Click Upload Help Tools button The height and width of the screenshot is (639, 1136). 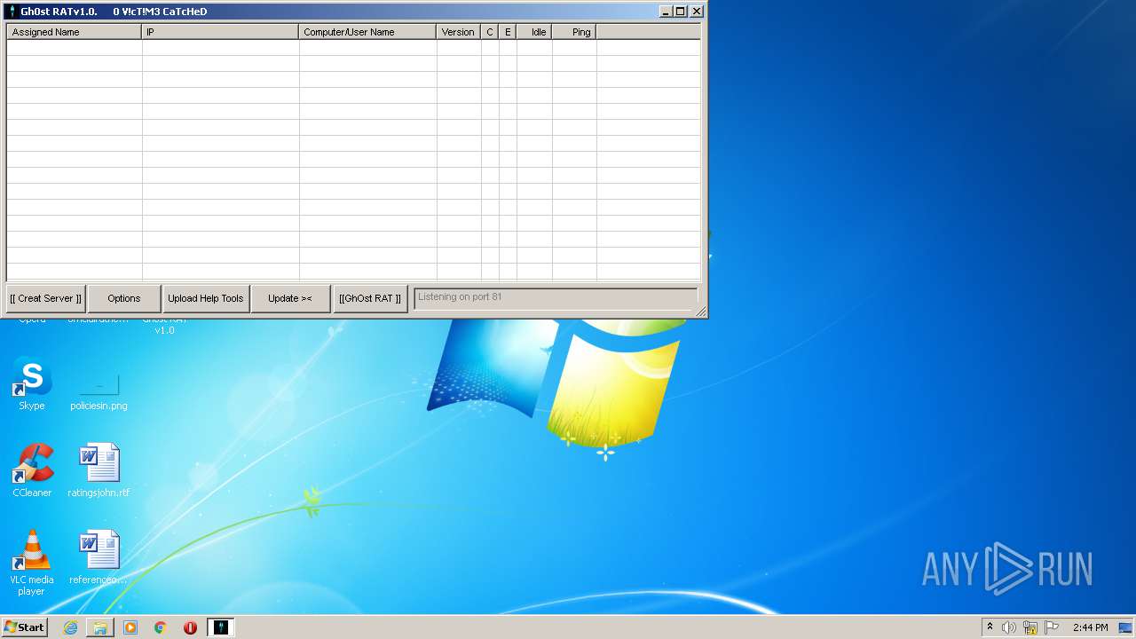pyautogui.click(x=206, y=298)
